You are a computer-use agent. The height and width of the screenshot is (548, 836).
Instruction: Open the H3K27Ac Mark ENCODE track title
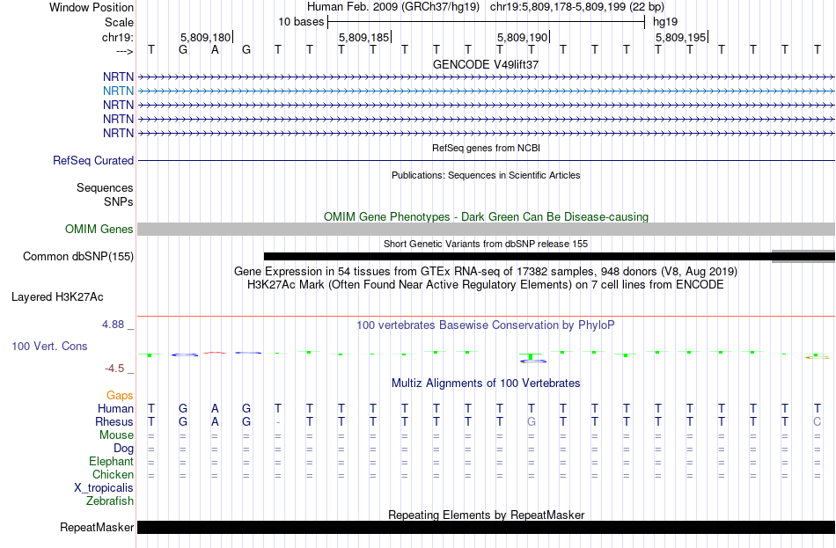tap(486, 285)
